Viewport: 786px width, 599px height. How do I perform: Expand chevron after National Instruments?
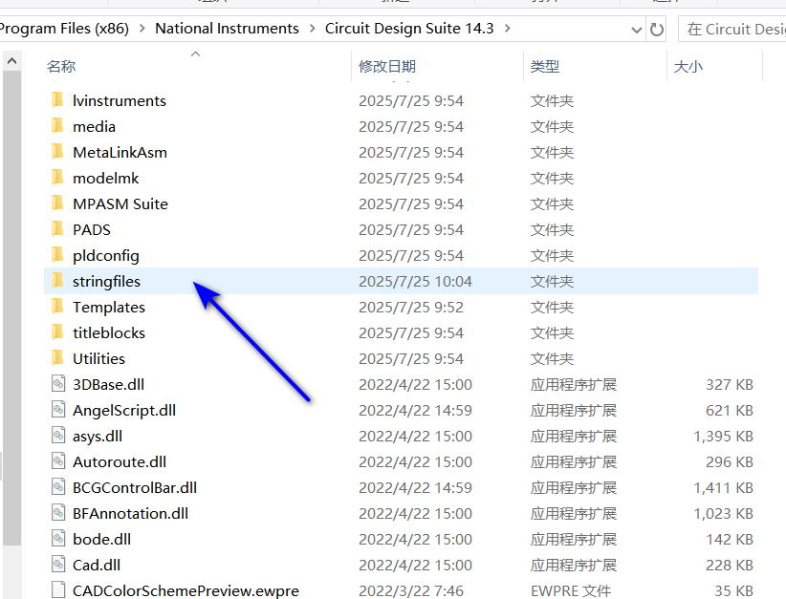click(x=313, y=29)
